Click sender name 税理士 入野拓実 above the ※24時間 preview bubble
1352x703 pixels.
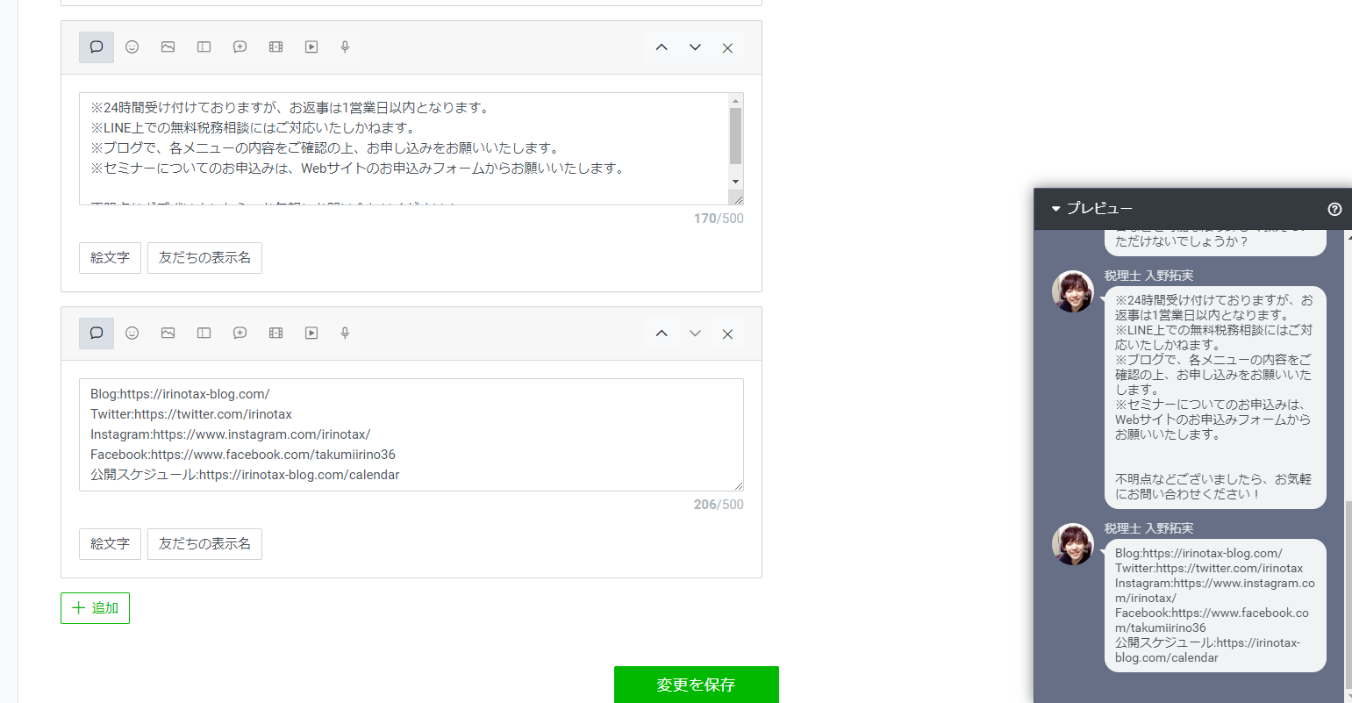[1148, 276]
